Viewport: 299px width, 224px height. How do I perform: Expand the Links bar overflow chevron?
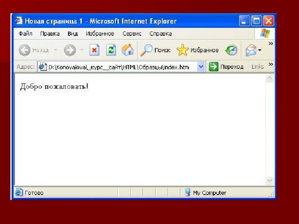pos(271,64)
